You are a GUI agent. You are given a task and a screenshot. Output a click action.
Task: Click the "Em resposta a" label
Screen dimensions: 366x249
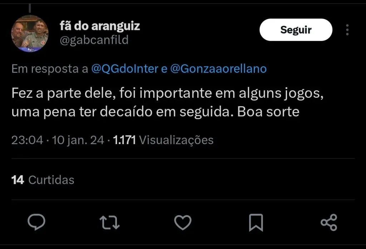coord(50,69)
